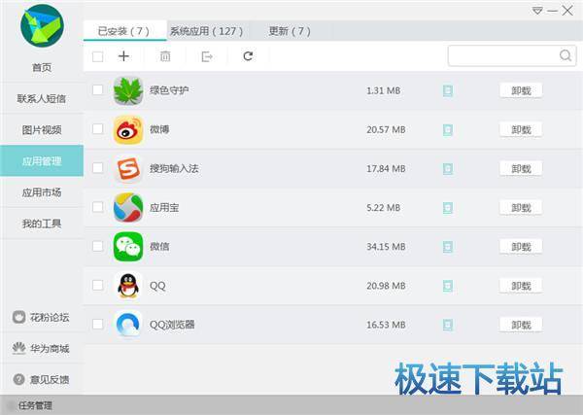Click the 微信 app icon
The width and height of the screenshot is (583, 415).
pos(128,247)
